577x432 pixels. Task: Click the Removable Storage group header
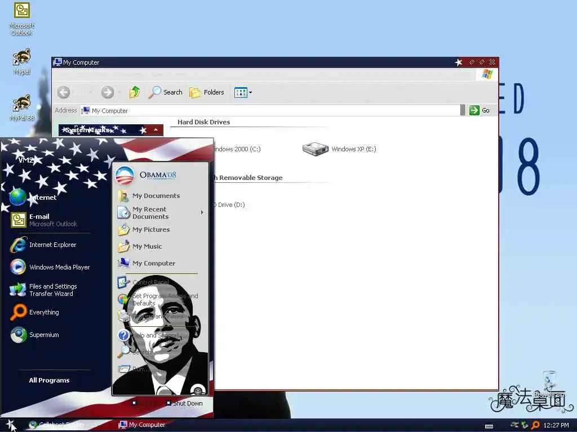248,178
